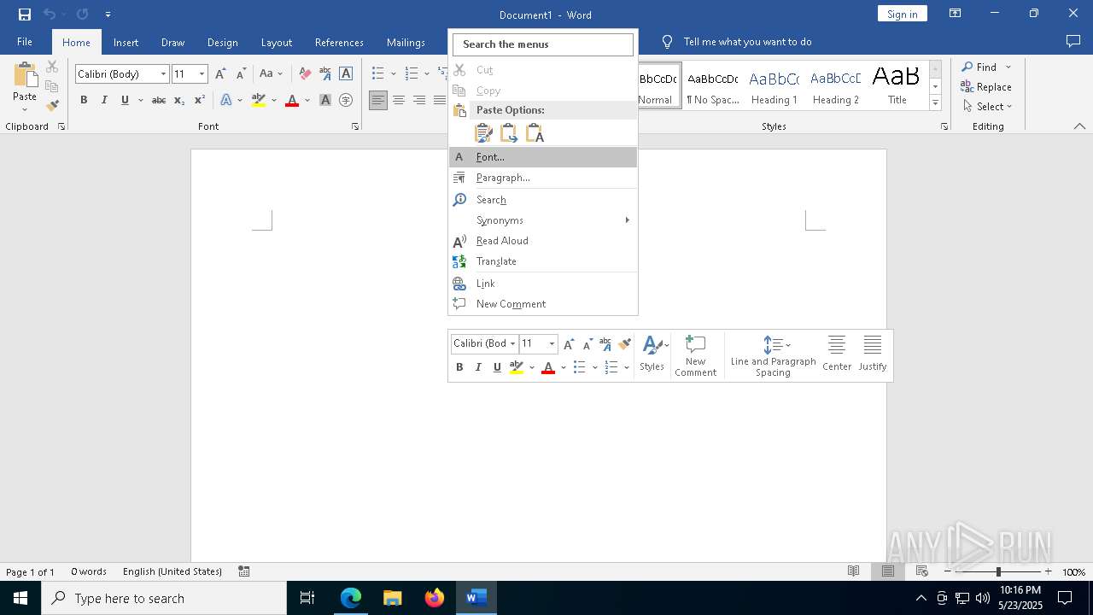
Task: Click Format Painter in the mini toolbar
Action: 624,343
